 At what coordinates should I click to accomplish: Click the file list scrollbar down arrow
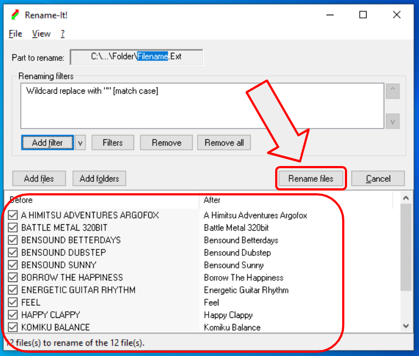click(406, 326)
